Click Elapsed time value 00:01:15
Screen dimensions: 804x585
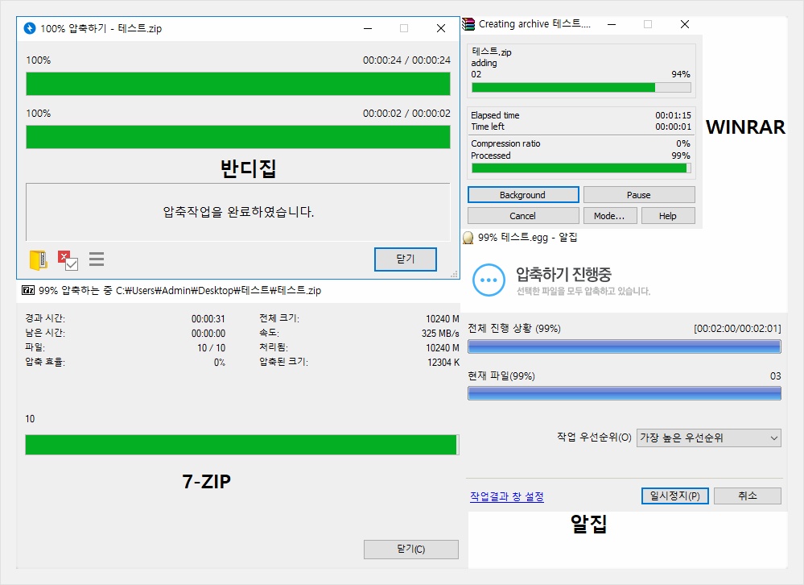(674, 115)
